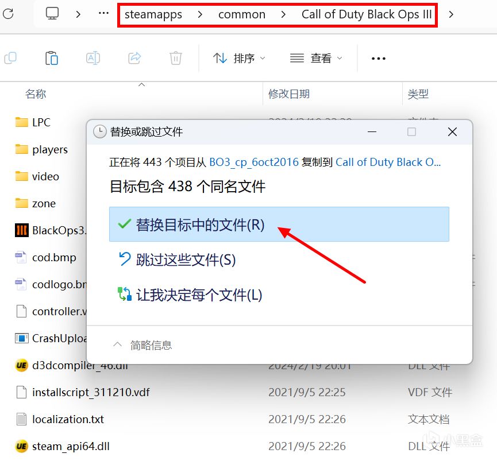
Task: Open the hidden path ellipsis in breadcrumb
Action: tap(103, 13)
